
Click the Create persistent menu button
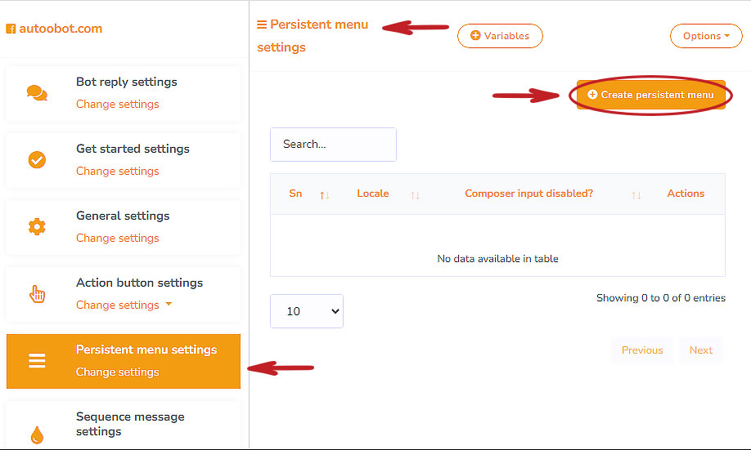pyautogui.click(x=650, y=95)
